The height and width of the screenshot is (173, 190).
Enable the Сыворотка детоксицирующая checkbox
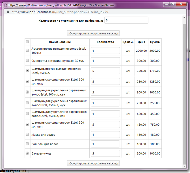click(x=27, y=61)
